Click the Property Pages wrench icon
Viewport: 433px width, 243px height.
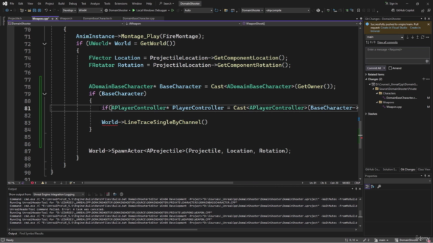[x=379, y=187]
